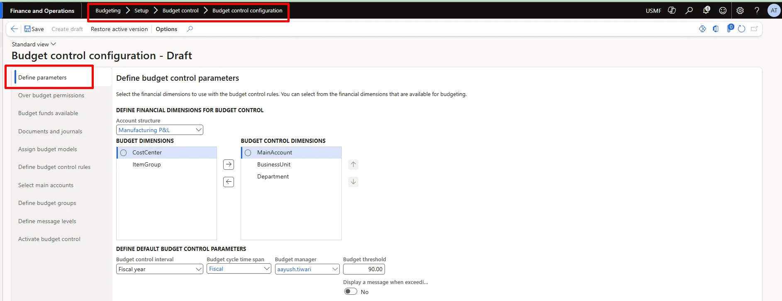
Task: Open the settings gear icon
Action: 740,10
